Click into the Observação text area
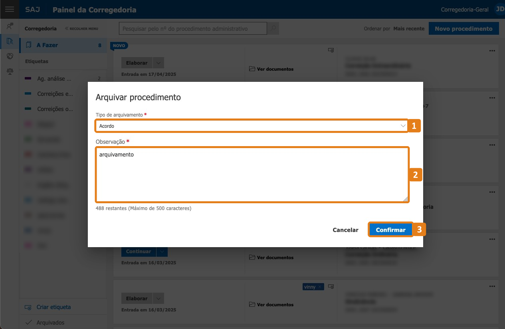The image size is (505, 329). tap(252, 174)
